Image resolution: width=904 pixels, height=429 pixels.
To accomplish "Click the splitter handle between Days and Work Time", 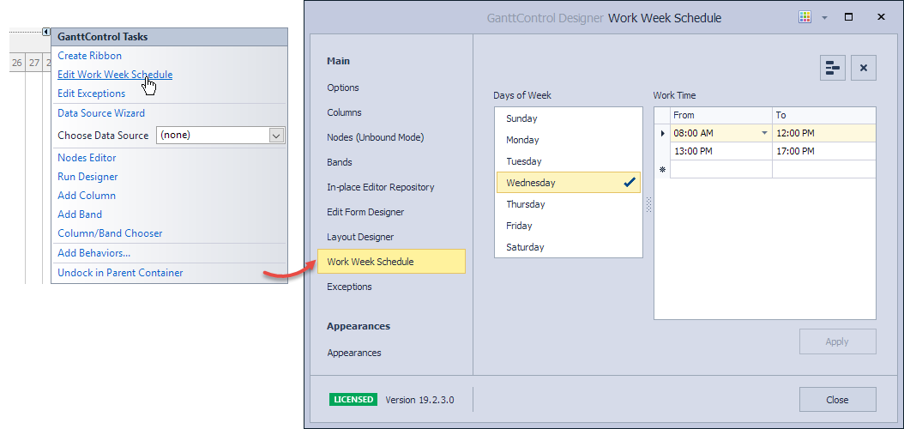I will [648, 205].
